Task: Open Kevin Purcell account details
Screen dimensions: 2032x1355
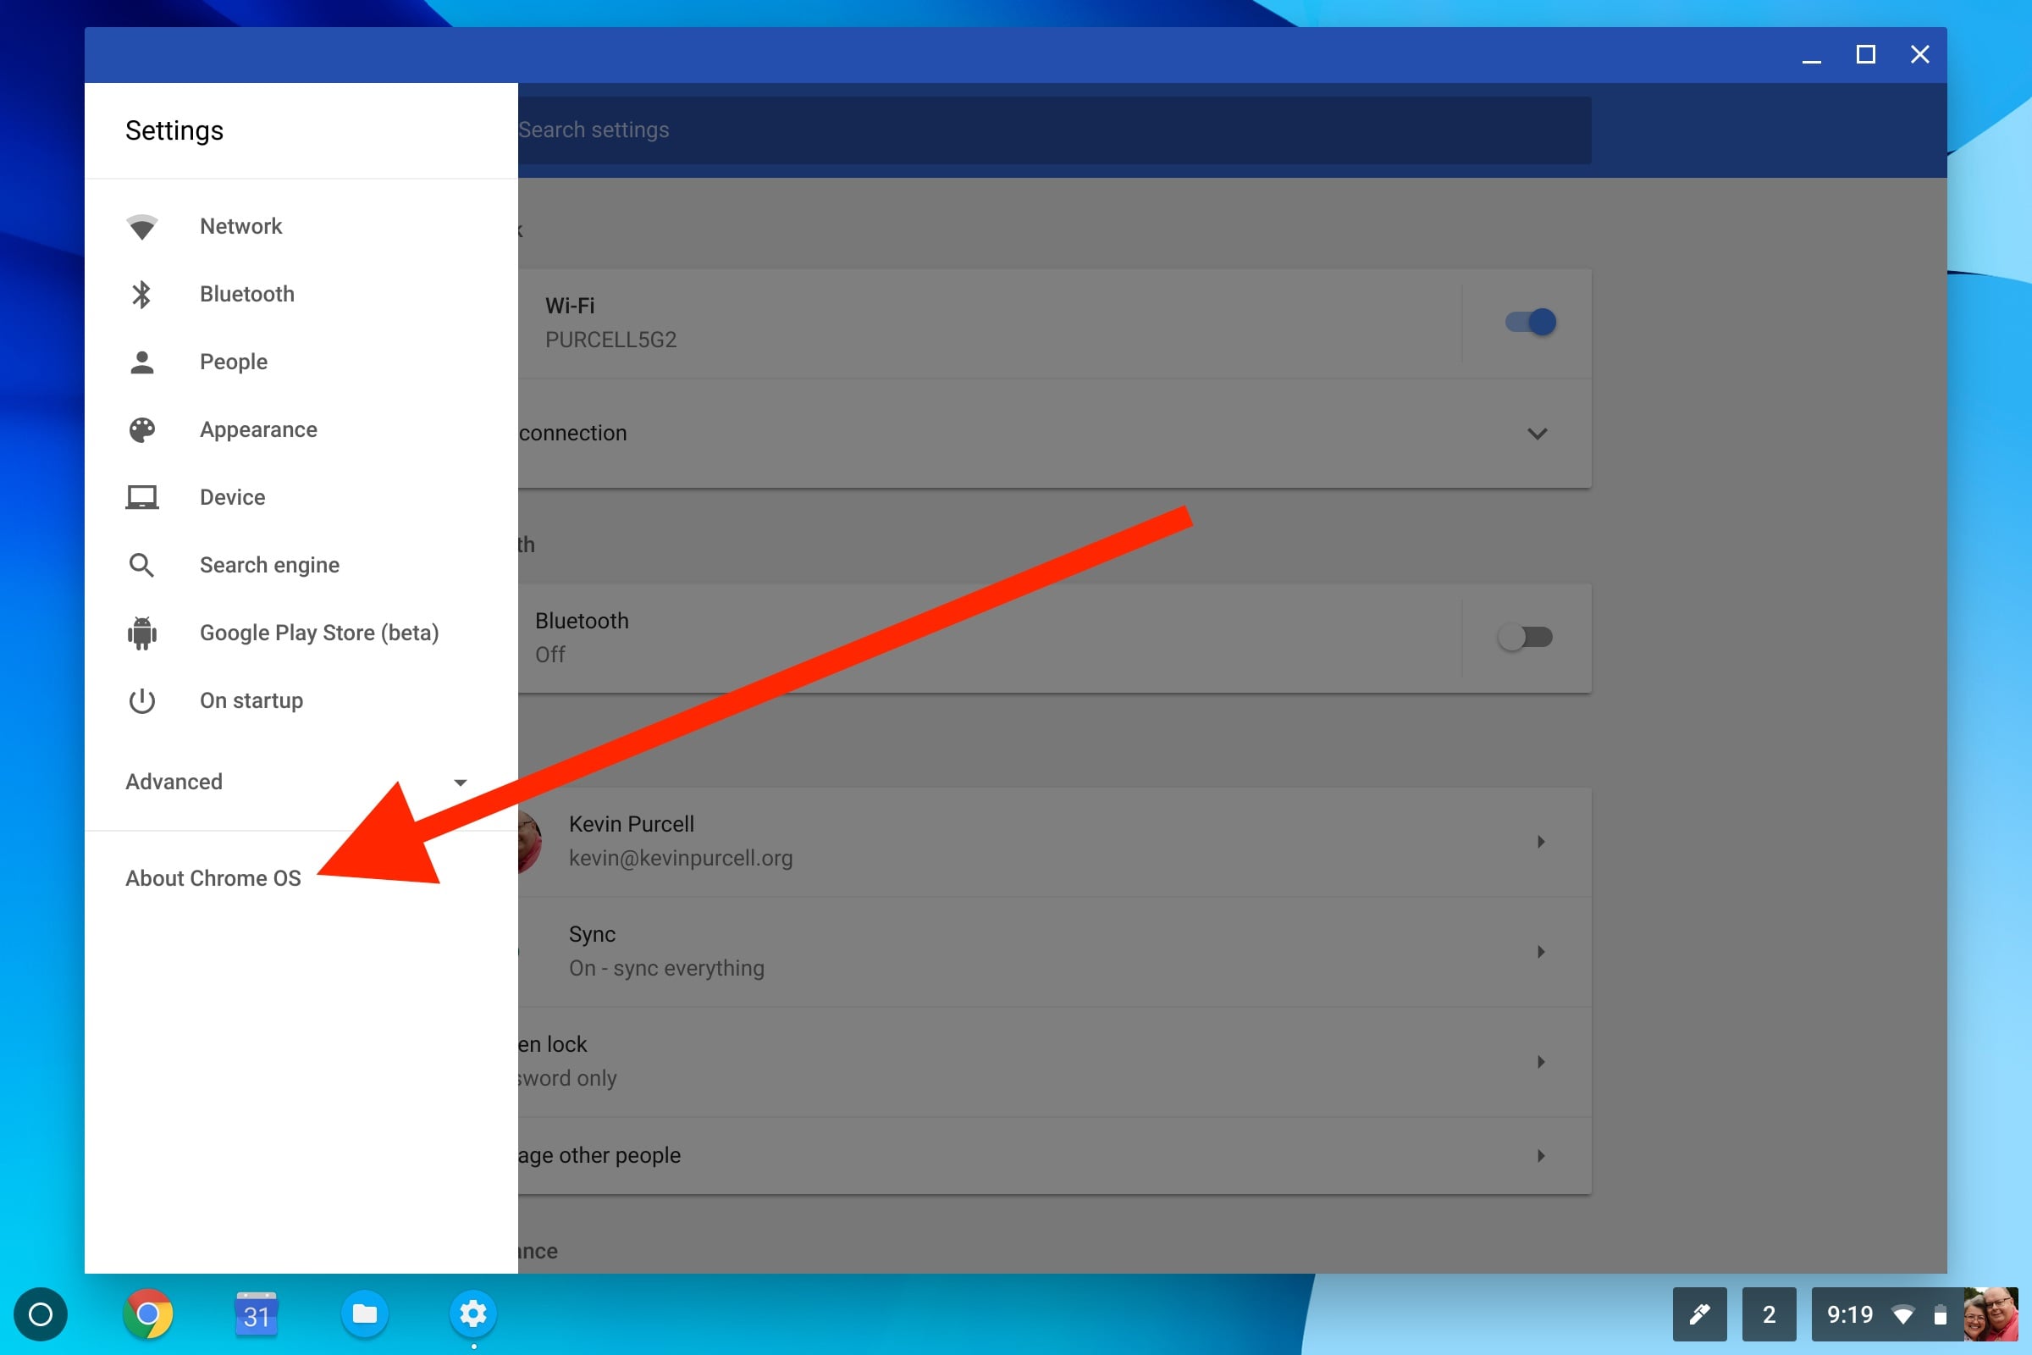Action: click(x=1541, y=841)
